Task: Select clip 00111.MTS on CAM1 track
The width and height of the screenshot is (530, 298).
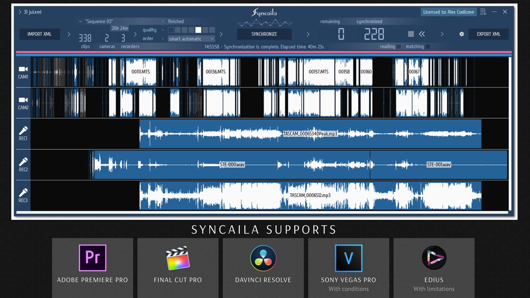Action: (141, 72)
